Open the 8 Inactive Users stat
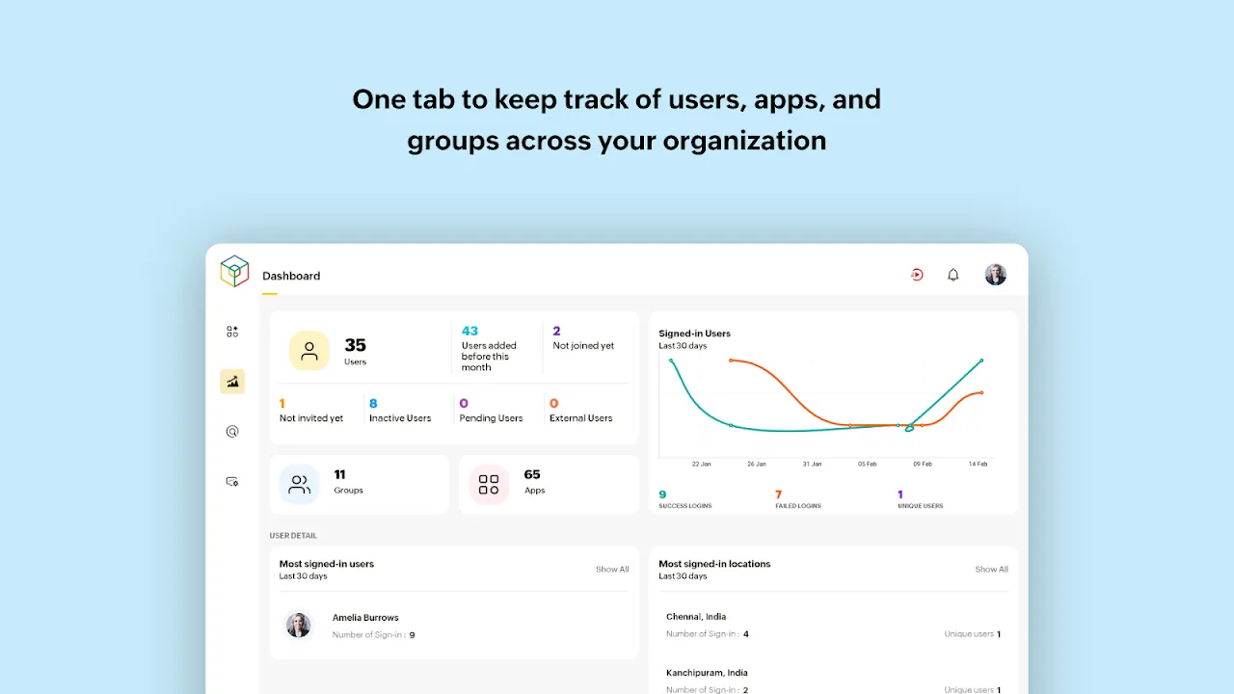 click(400, 411)
